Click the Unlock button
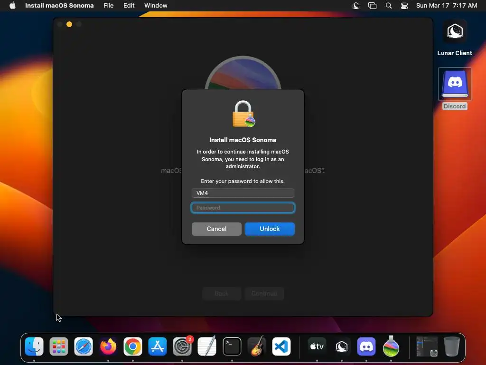 (270, 229)
